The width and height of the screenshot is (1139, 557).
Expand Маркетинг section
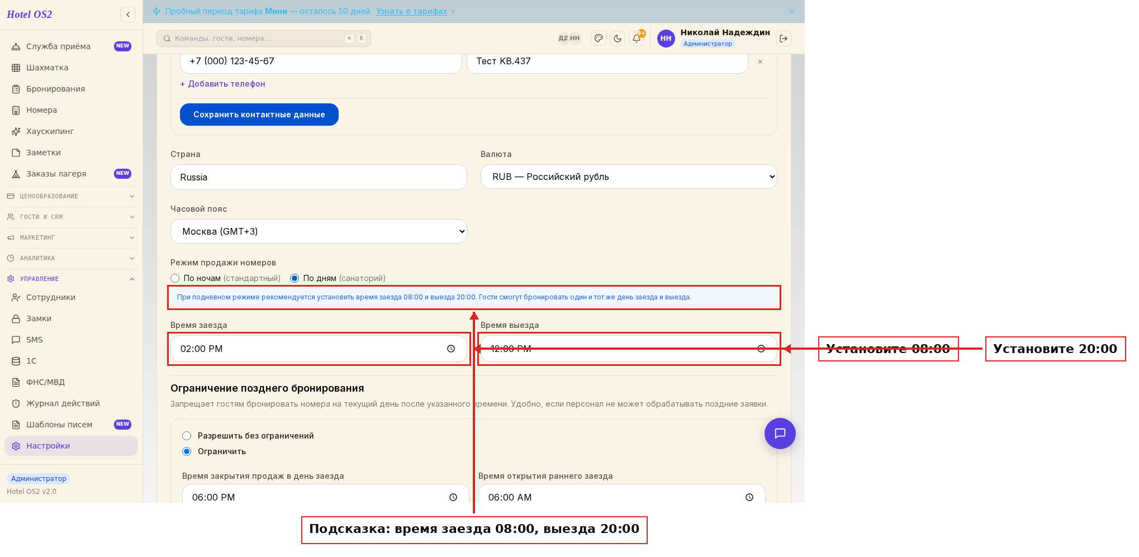point(71,237)
